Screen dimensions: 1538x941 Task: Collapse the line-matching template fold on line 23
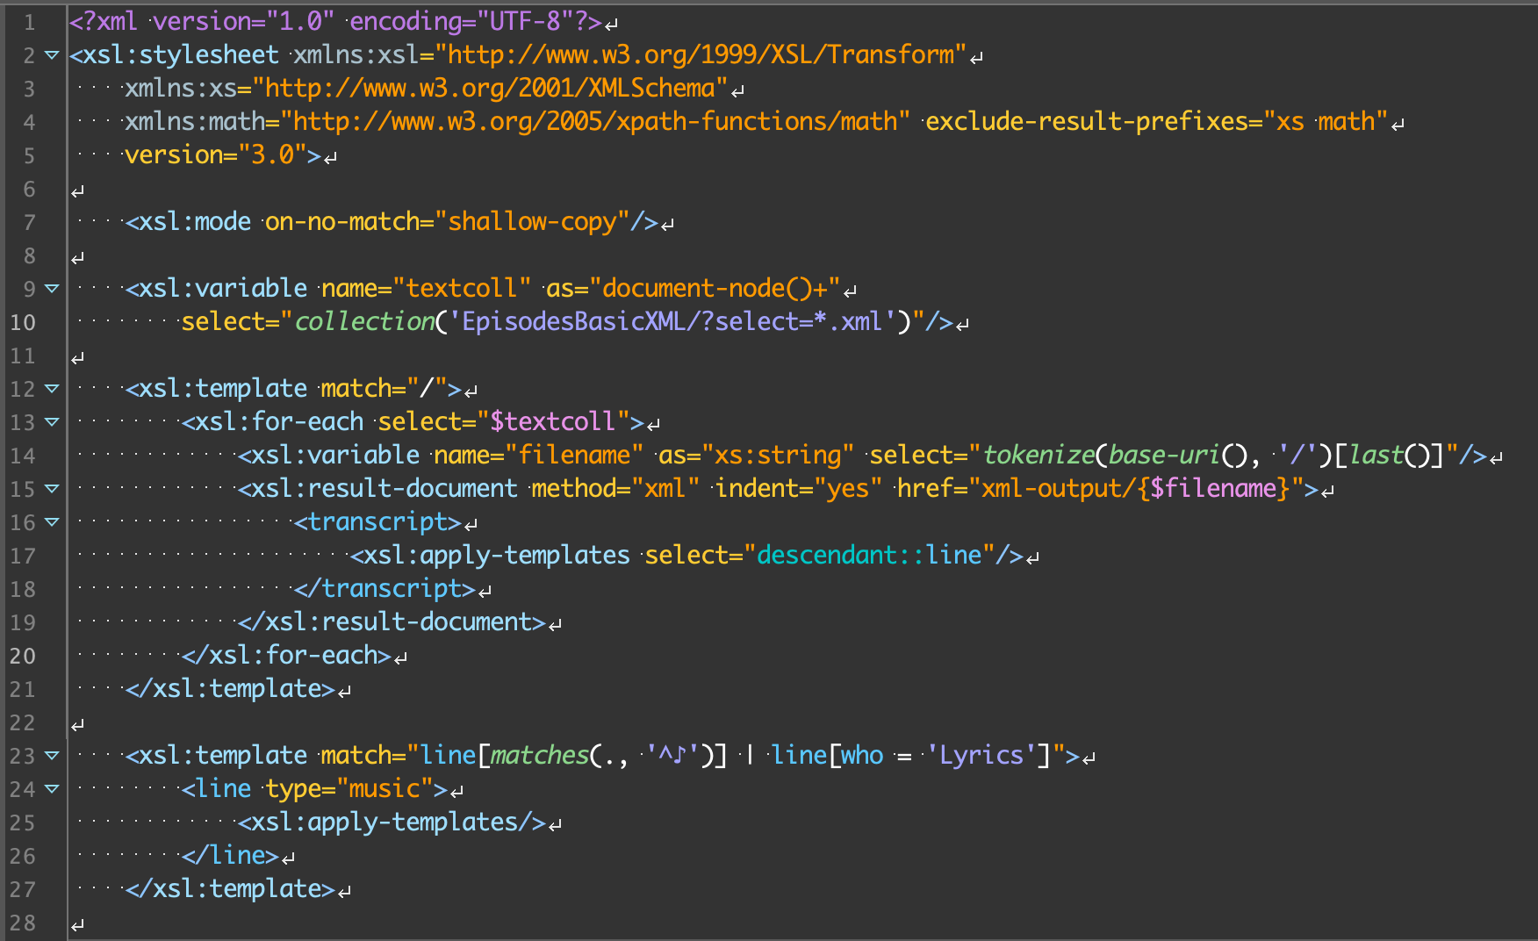point(52,756)
